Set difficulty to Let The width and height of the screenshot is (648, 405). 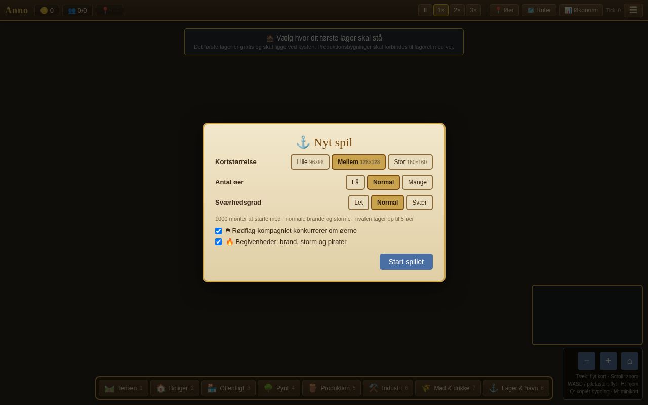tap(359, 202)
